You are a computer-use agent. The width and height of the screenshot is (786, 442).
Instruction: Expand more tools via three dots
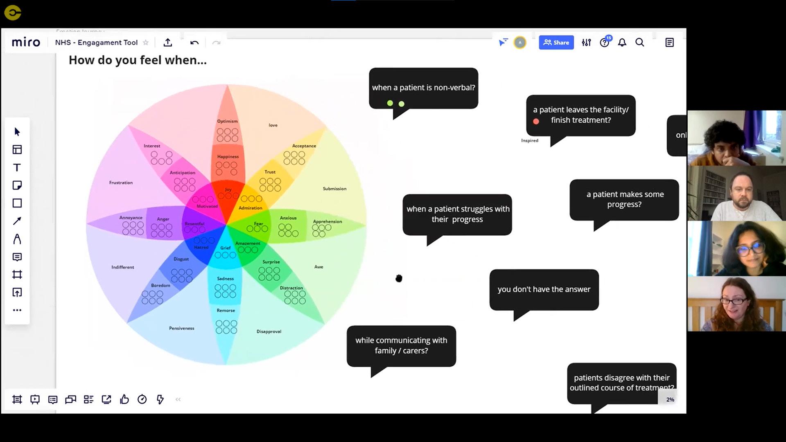(x=17, y=310)
